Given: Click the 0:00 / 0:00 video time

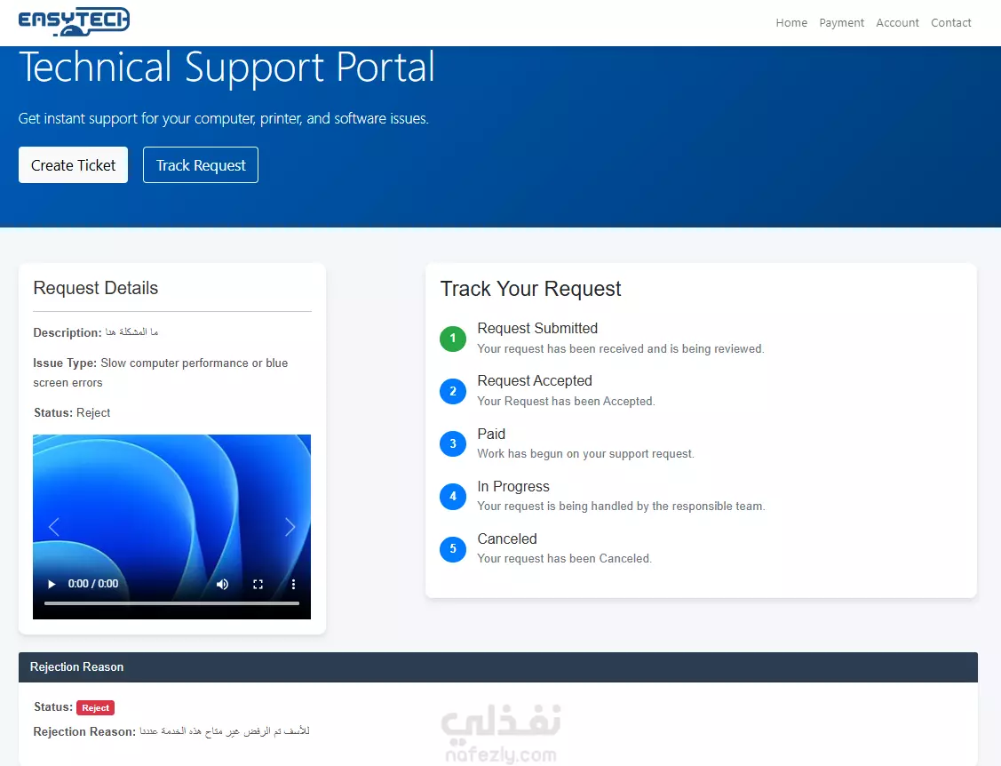Looking at the screenshot, I should click(x=93, y=584).
